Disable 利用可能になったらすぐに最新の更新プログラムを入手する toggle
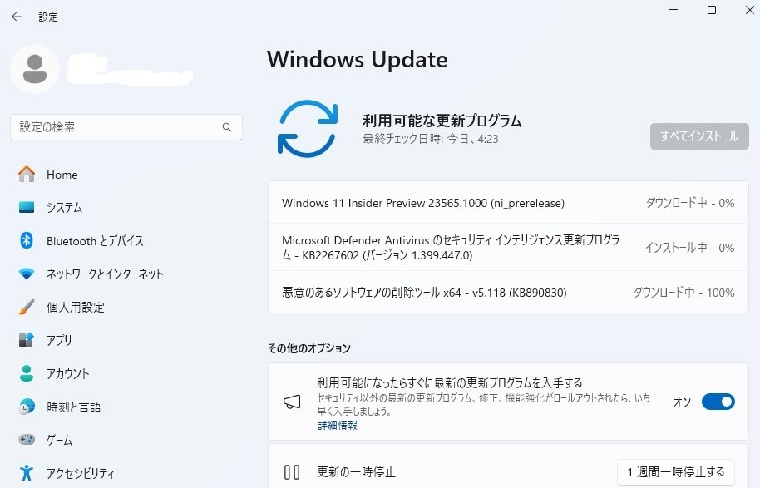 tap(717, 402)
